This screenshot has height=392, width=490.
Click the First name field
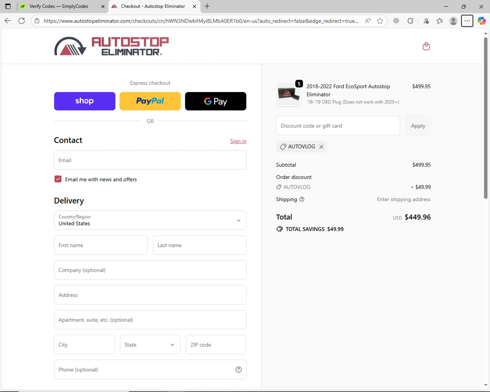point(101,245)
